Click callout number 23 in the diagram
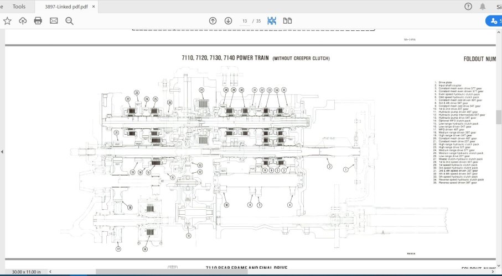The width and height of the screenshot is (502, 276). click(x=137, y=93)
